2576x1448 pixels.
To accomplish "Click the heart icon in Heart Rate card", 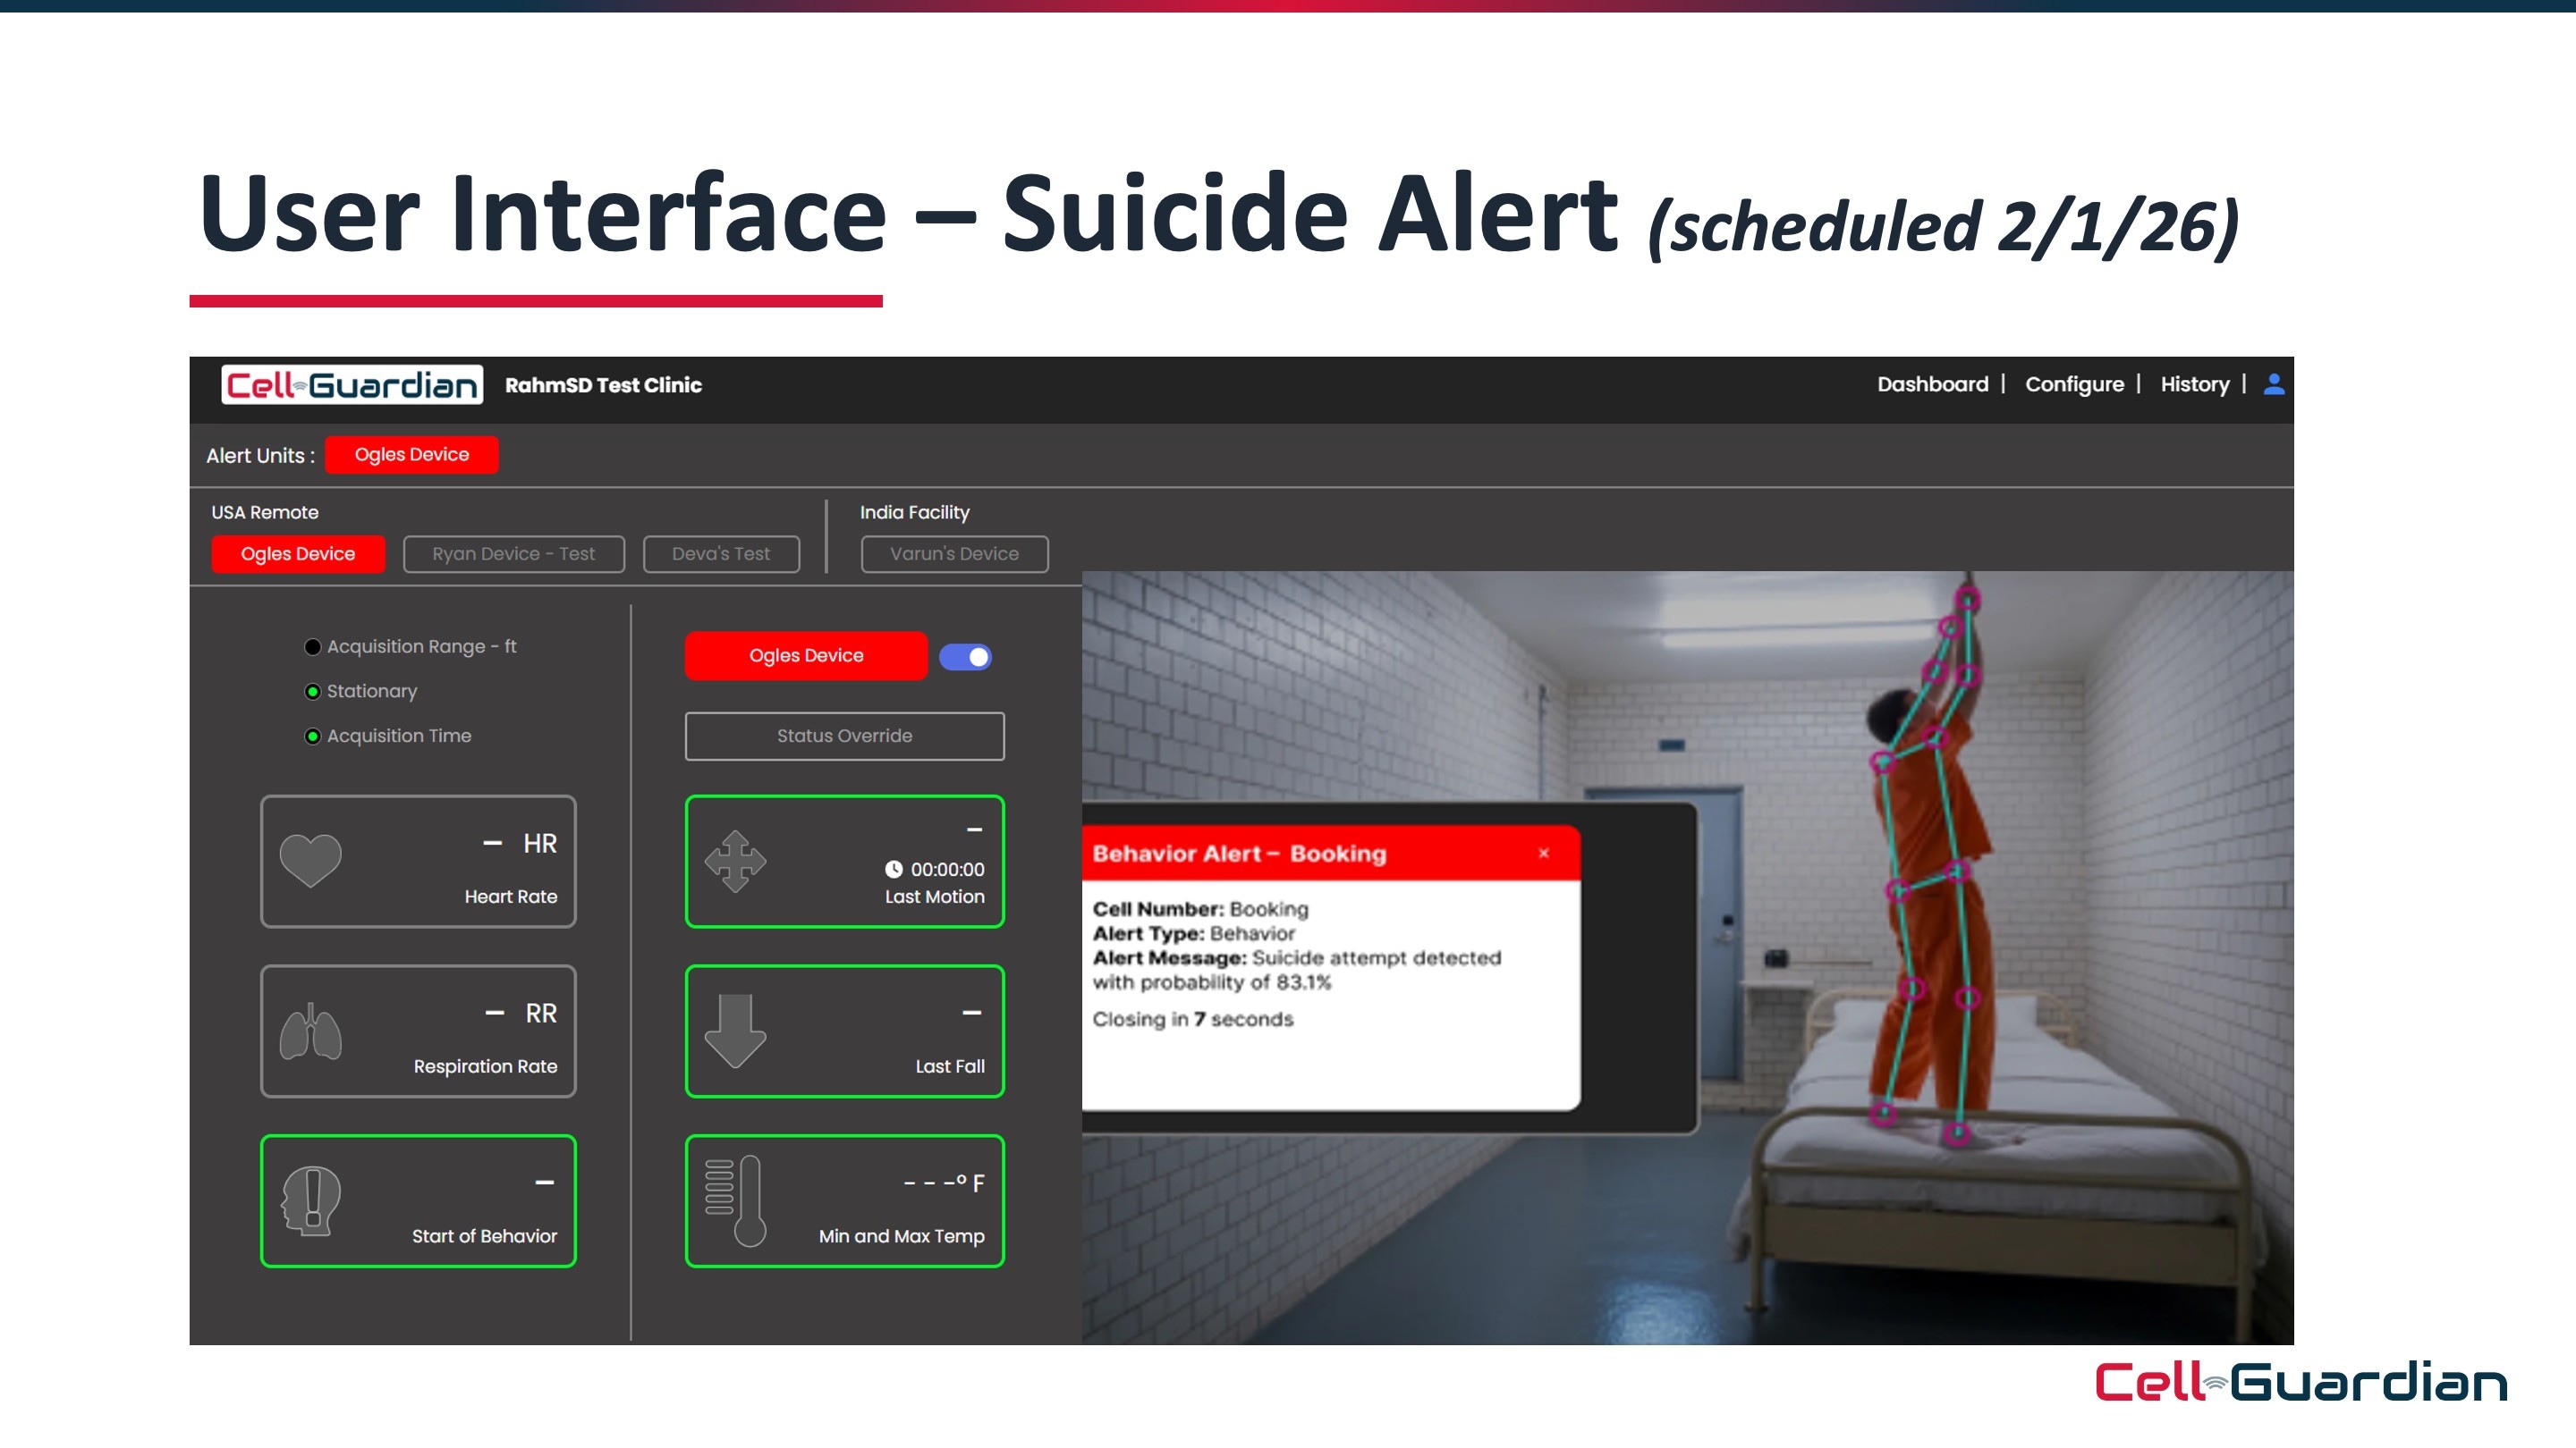I will click(310, 861).
